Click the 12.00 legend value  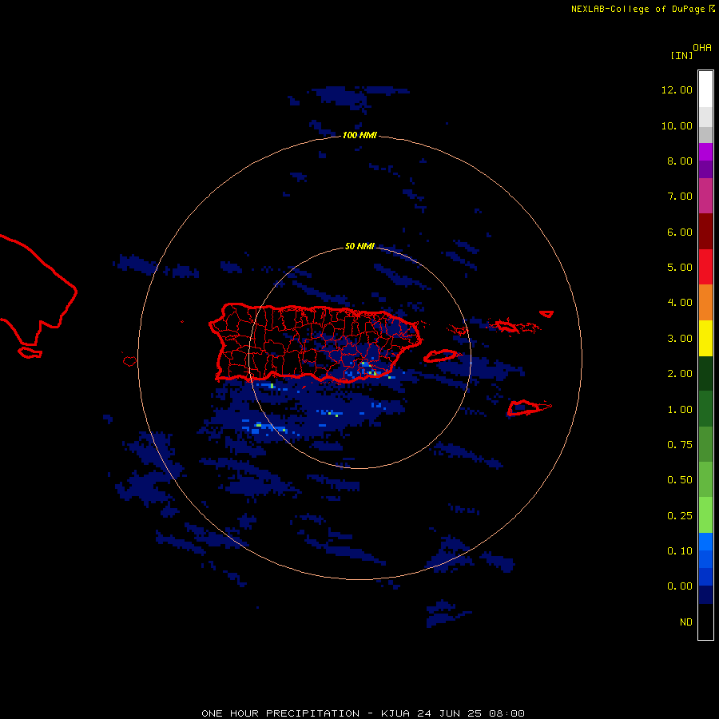[x=677, y=89]
